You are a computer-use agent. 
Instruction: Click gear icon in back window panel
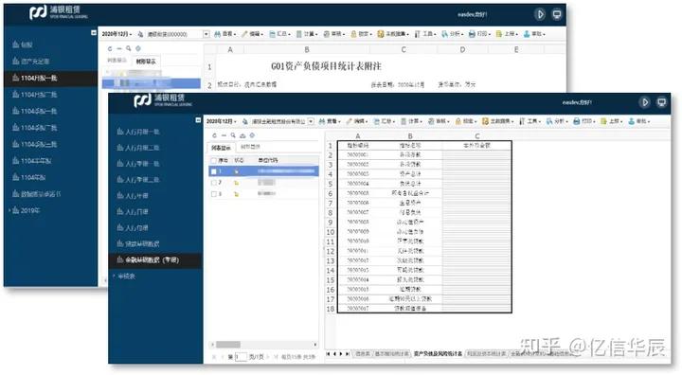point(138,48)
